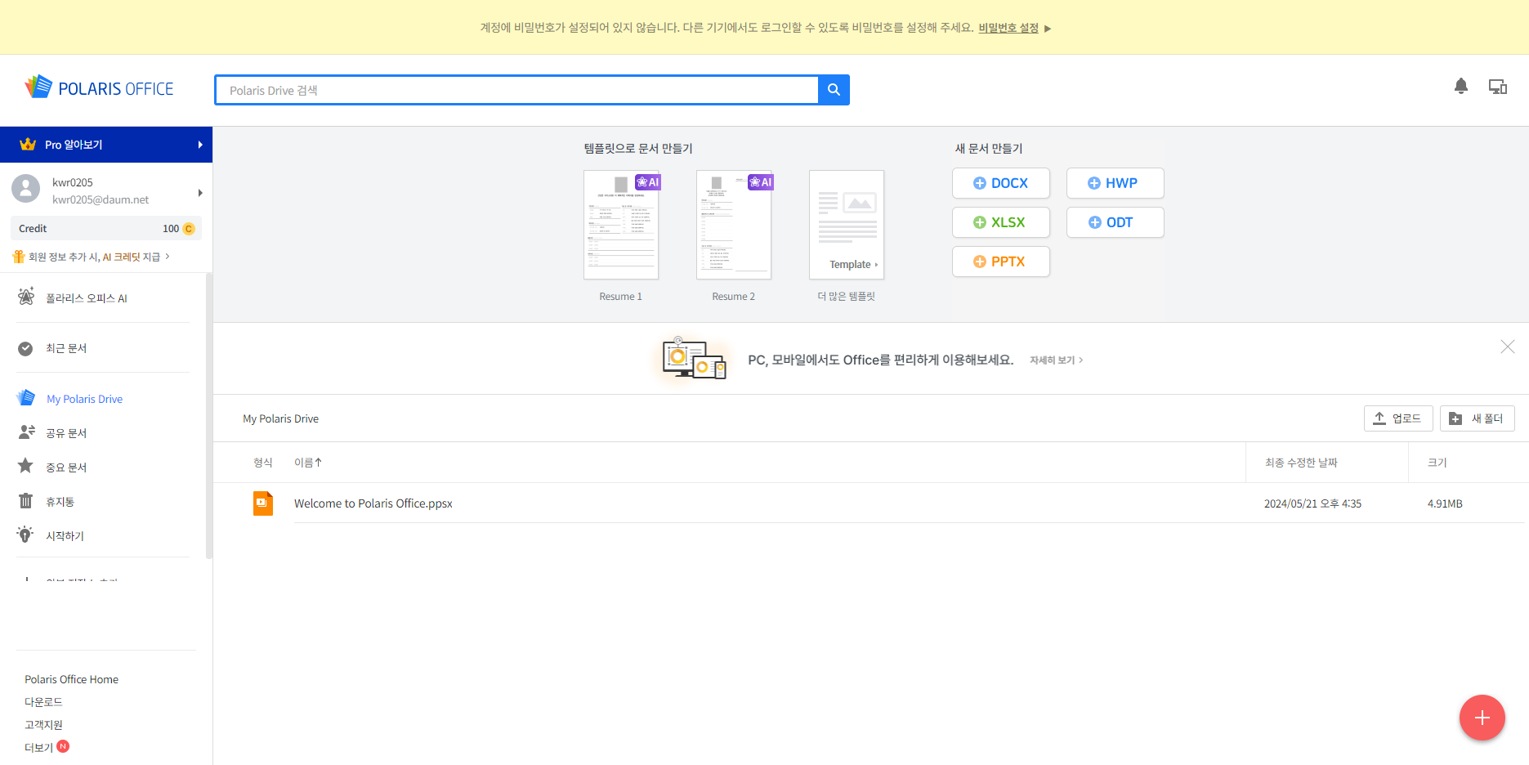The height and width of the screenshot is (765, 1529).
Task: Click the trash bin icon
Action: click(25, 501)
